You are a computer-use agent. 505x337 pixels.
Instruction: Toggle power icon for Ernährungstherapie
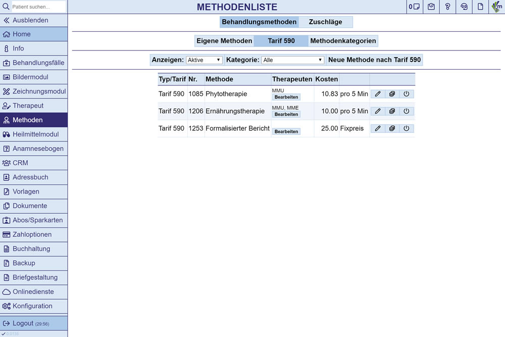(407, 111)
